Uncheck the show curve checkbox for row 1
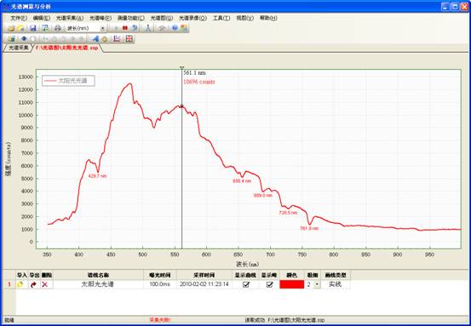This screenshot has width=471, height=326. [246, 284]
